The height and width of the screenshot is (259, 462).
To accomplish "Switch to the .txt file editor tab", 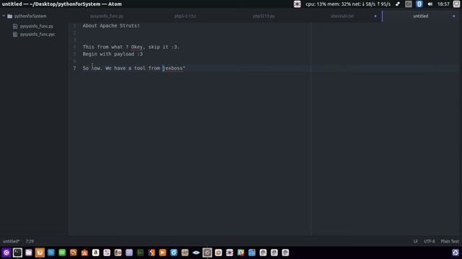I will 342,16.
